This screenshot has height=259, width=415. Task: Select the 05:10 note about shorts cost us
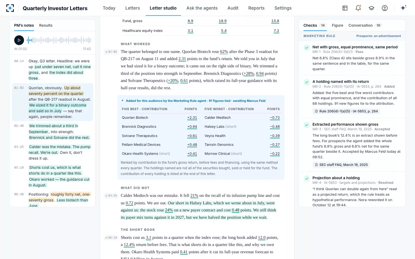click(x=52, y=176)
